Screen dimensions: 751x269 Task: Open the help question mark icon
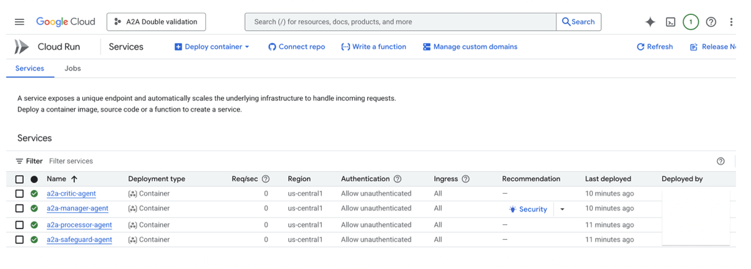[711, 22]
